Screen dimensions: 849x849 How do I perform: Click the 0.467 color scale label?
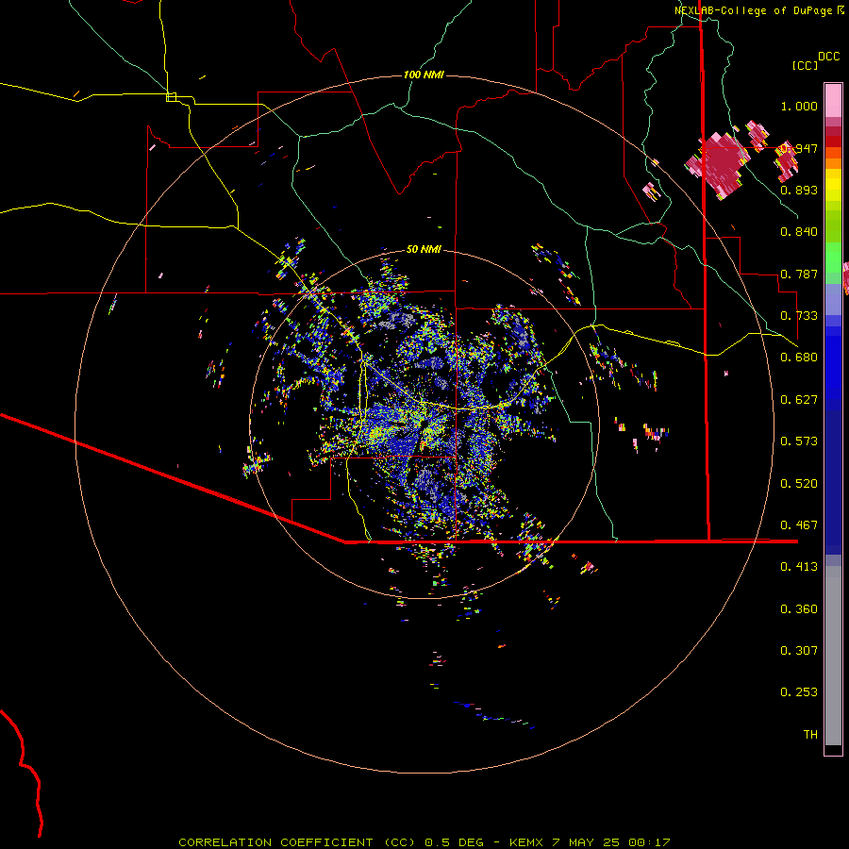tap(799, 525)
